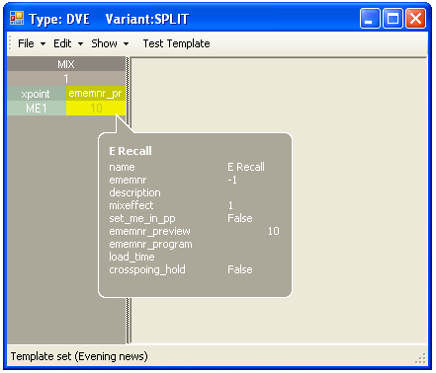Select the yellow cell with value 10

click(x=96, y=109)
